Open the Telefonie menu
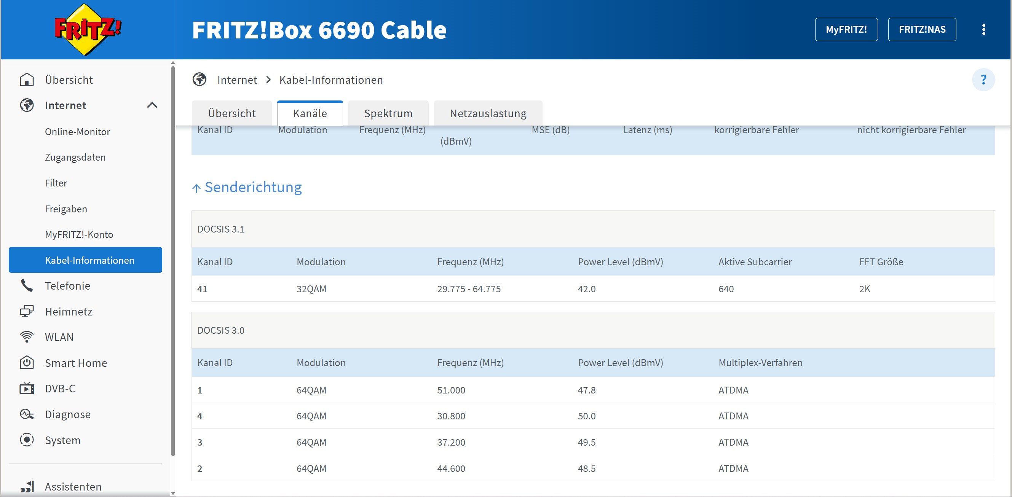 pos(67,285)
